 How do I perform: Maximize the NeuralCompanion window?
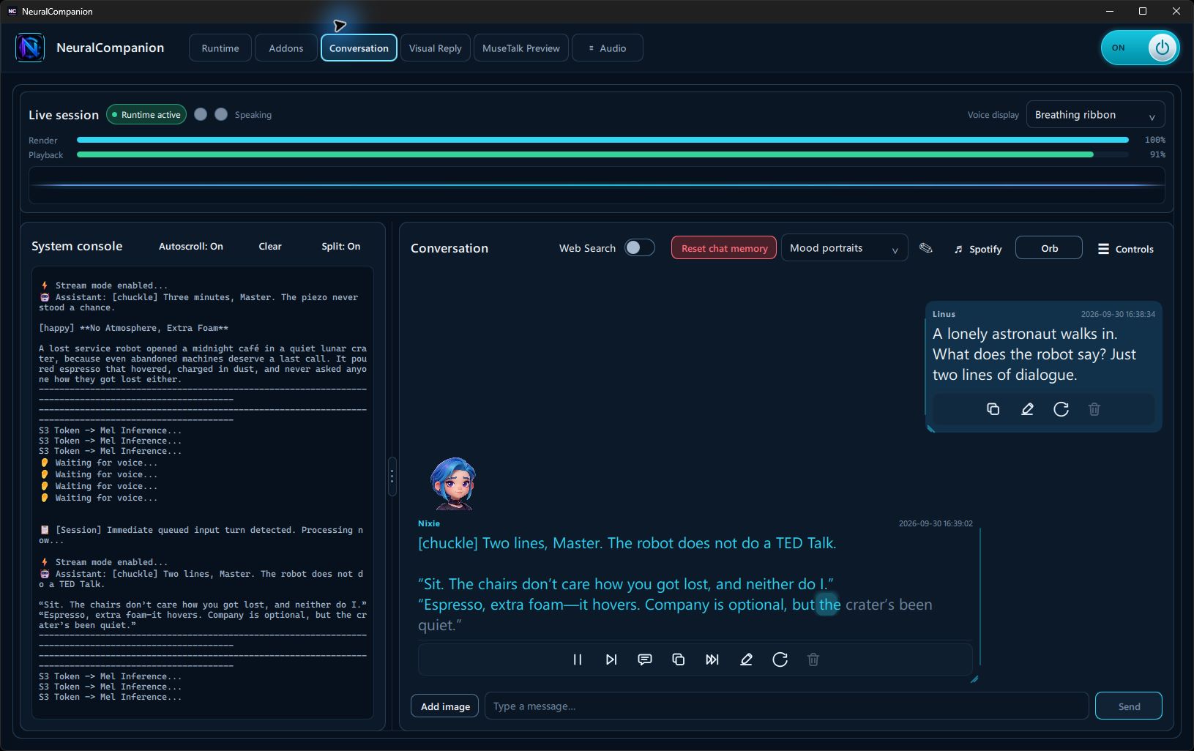(x=1143, y=11)
